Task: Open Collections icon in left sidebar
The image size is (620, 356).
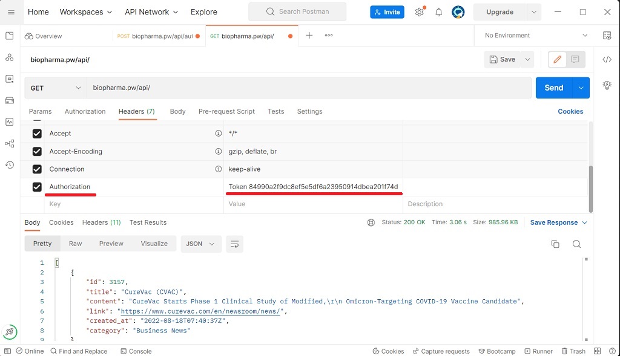Action: 10,36
